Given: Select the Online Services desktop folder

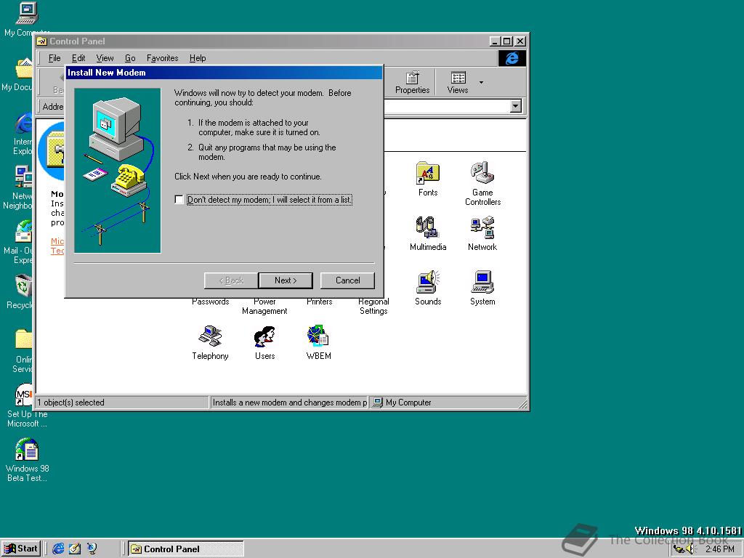Looking at the screenshot, I should pos(23,341).
